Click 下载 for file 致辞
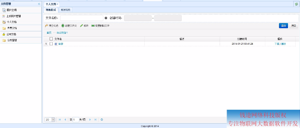The width and height of the screenshot is (300, 128). [277, 44]
